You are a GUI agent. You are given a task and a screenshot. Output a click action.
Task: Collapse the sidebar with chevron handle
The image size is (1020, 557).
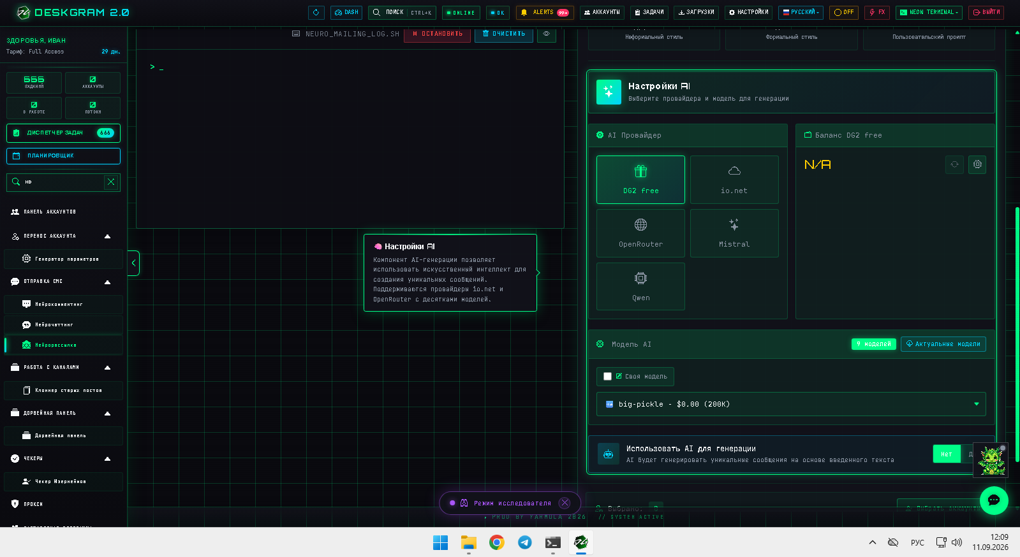point(133,263)
